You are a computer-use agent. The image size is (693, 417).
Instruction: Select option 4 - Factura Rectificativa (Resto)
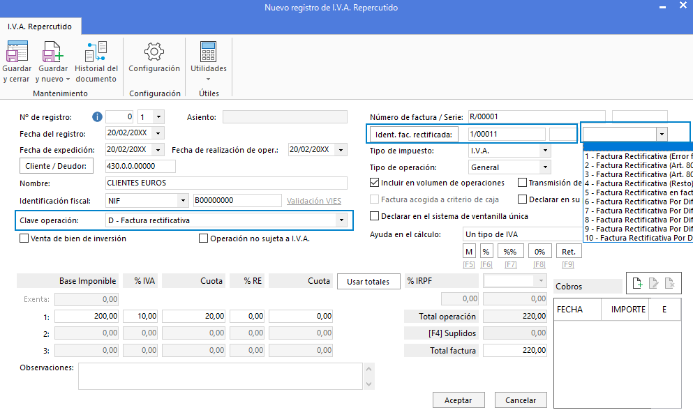638,183
